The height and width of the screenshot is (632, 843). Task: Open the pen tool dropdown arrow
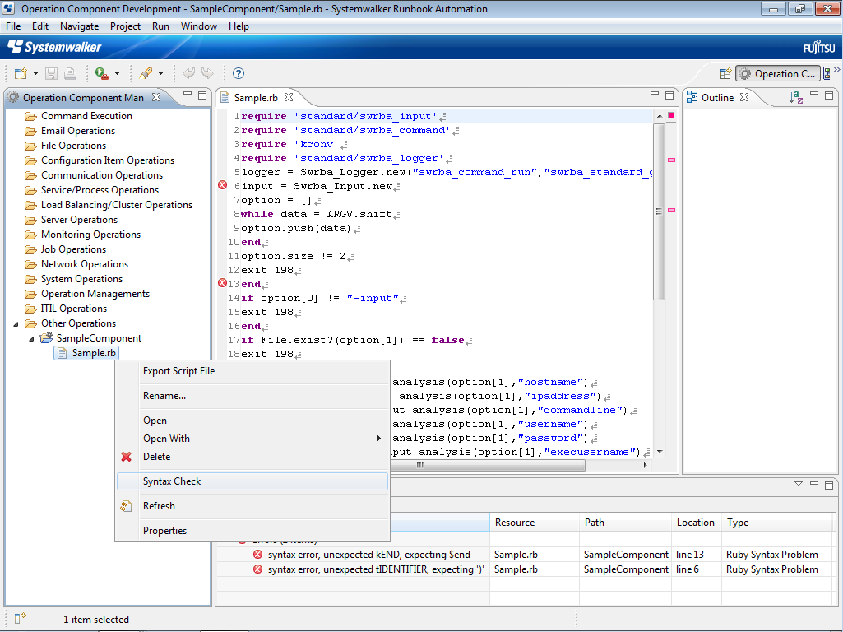tap(160, 74)
